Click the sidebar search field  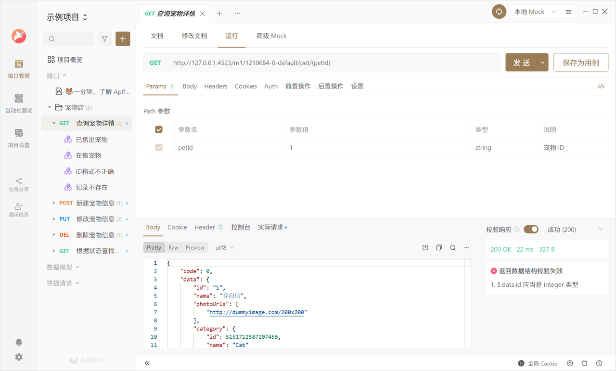68,39
